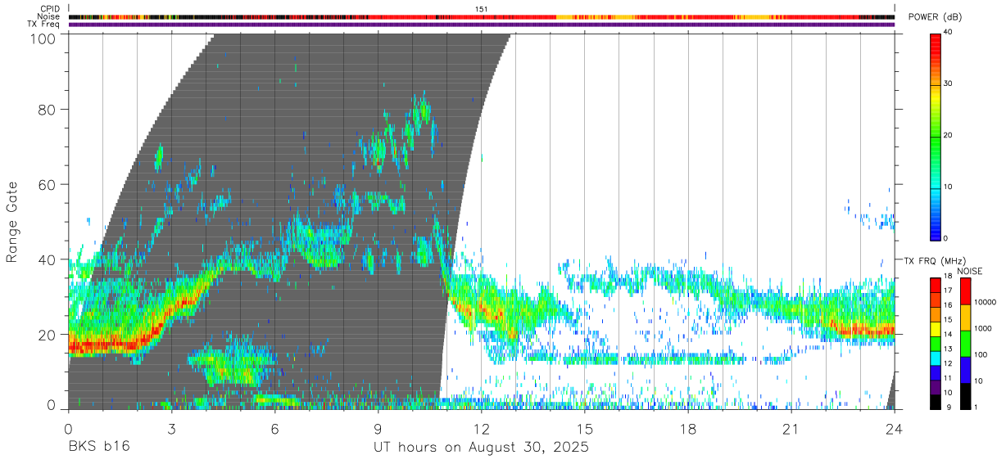Click '1' on the NOISE legend
The image size is (1006, 464).
point(976,407)
